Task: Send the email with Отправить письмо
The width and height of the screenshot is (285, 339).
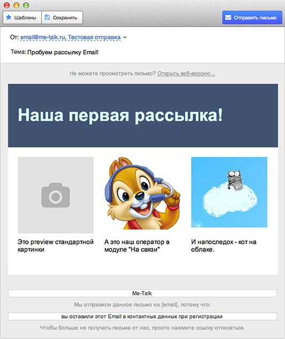Action: click(252, 18)
